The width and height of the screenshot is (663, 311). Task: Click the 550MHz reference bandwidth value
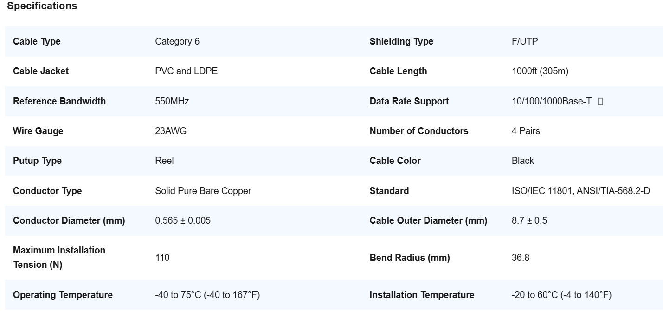point(172,101)
